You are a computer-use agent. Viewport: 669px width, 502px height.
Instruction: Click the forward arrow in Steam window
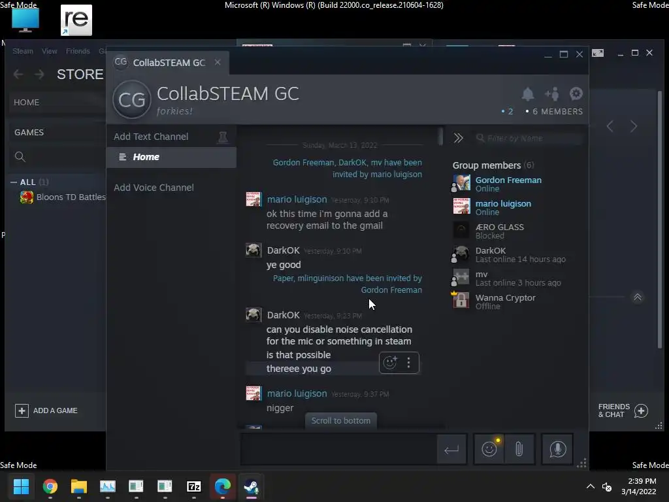tap(39, 75)
